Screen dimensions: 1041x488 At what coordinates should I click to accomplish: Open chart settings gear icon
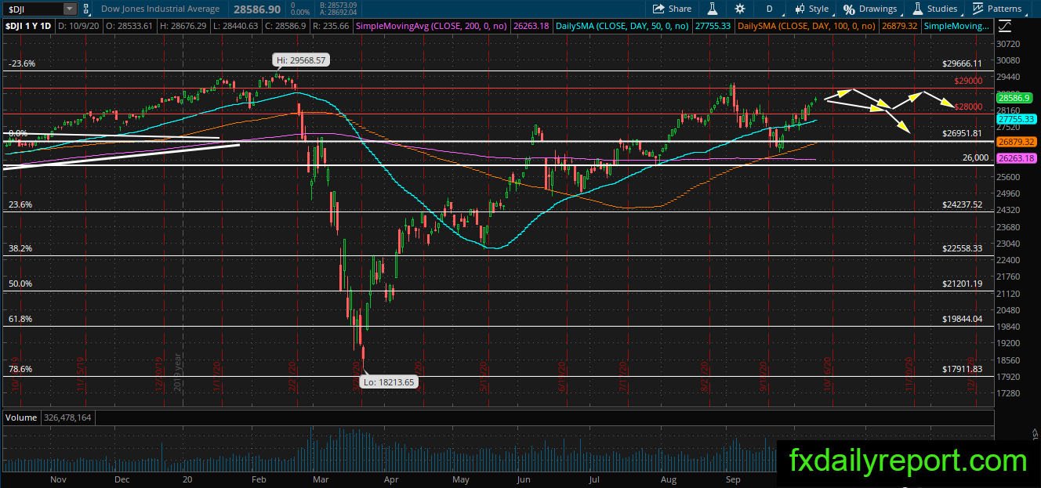click(x=740, y=9)
